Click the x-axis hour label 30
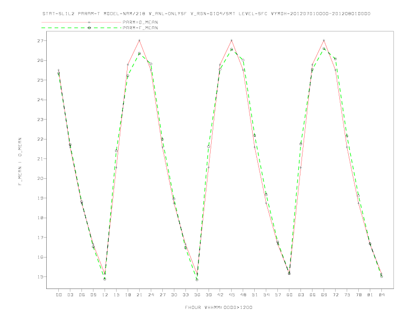 point(174,295)
